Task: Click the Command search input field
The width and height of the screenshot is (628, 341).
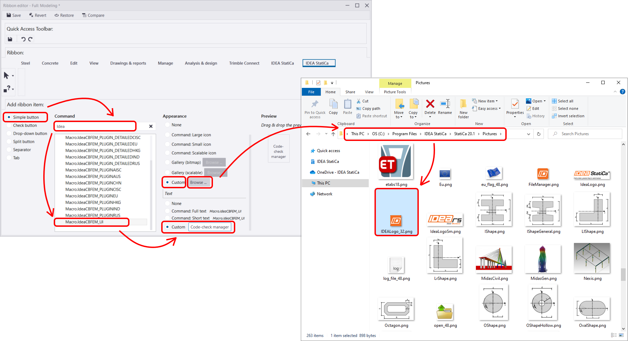Action: point(101,126)
